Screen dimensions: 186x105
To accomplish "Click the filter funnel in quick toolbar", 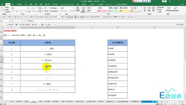I will click(10, 17).
